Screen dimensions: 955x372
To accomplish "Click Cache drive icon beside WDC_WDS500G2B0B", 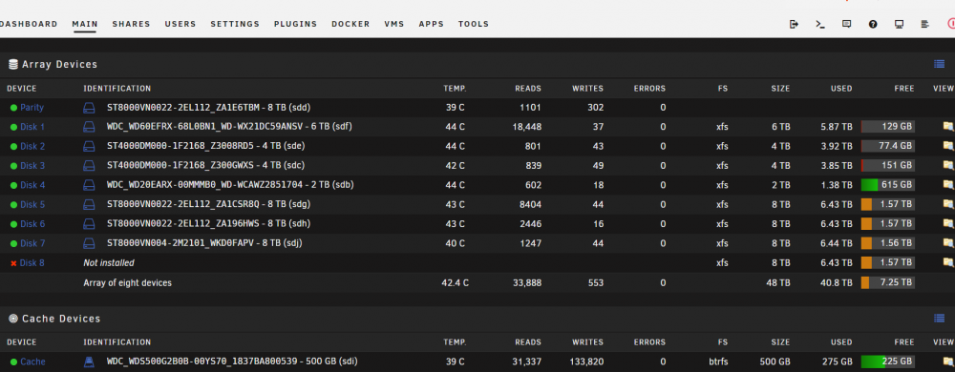I will pyautogui.click(x=89, y=362).
